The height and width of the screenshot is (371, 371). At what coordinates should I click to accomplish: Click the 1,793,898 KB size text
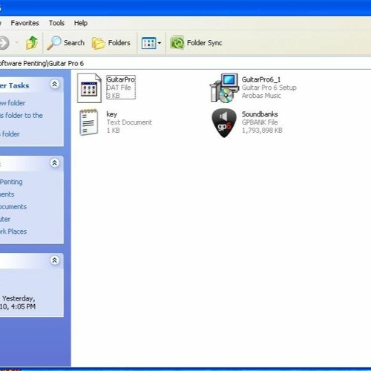(x=262, y=131)
